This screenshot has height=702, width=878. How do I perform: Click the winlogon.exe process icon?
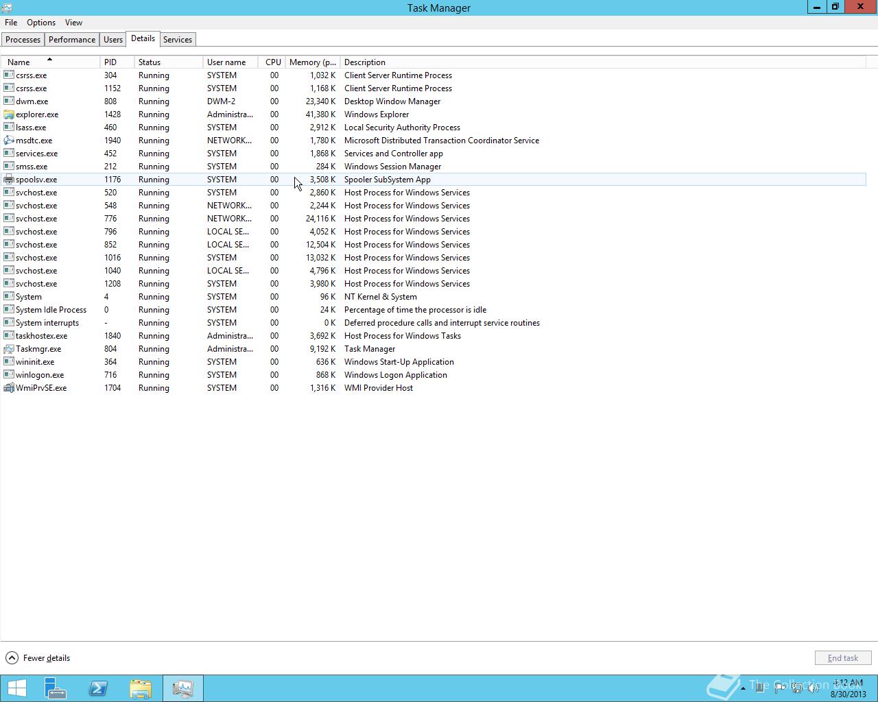coord(9,375)
